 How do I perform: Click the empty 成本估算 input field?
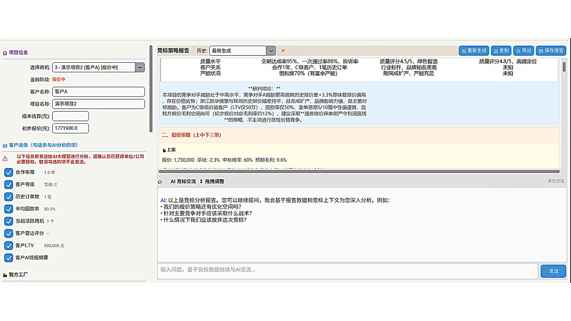point(71,116)
